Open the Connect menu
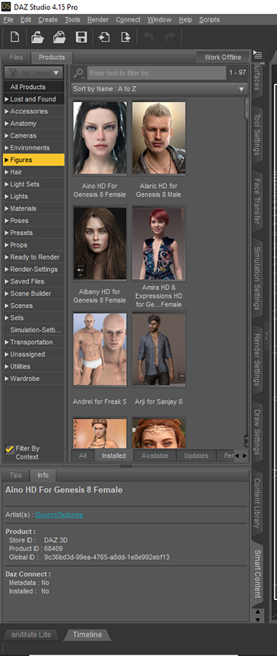Image resolution: width=277 pixels, height=656 pixels. tap(128, 20)
